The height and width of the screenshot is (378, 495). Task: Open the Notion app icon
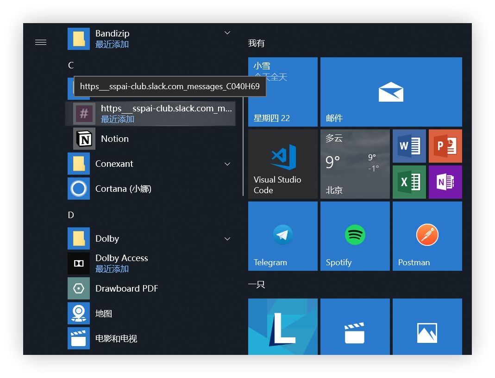click(x=84, y=139)
